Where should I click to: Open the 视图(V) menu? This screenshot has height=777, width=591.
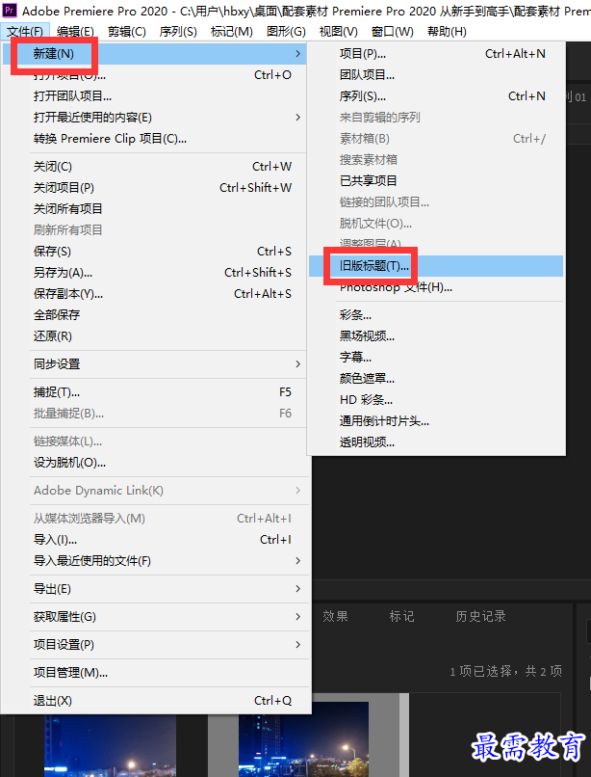tap(339, 32)
